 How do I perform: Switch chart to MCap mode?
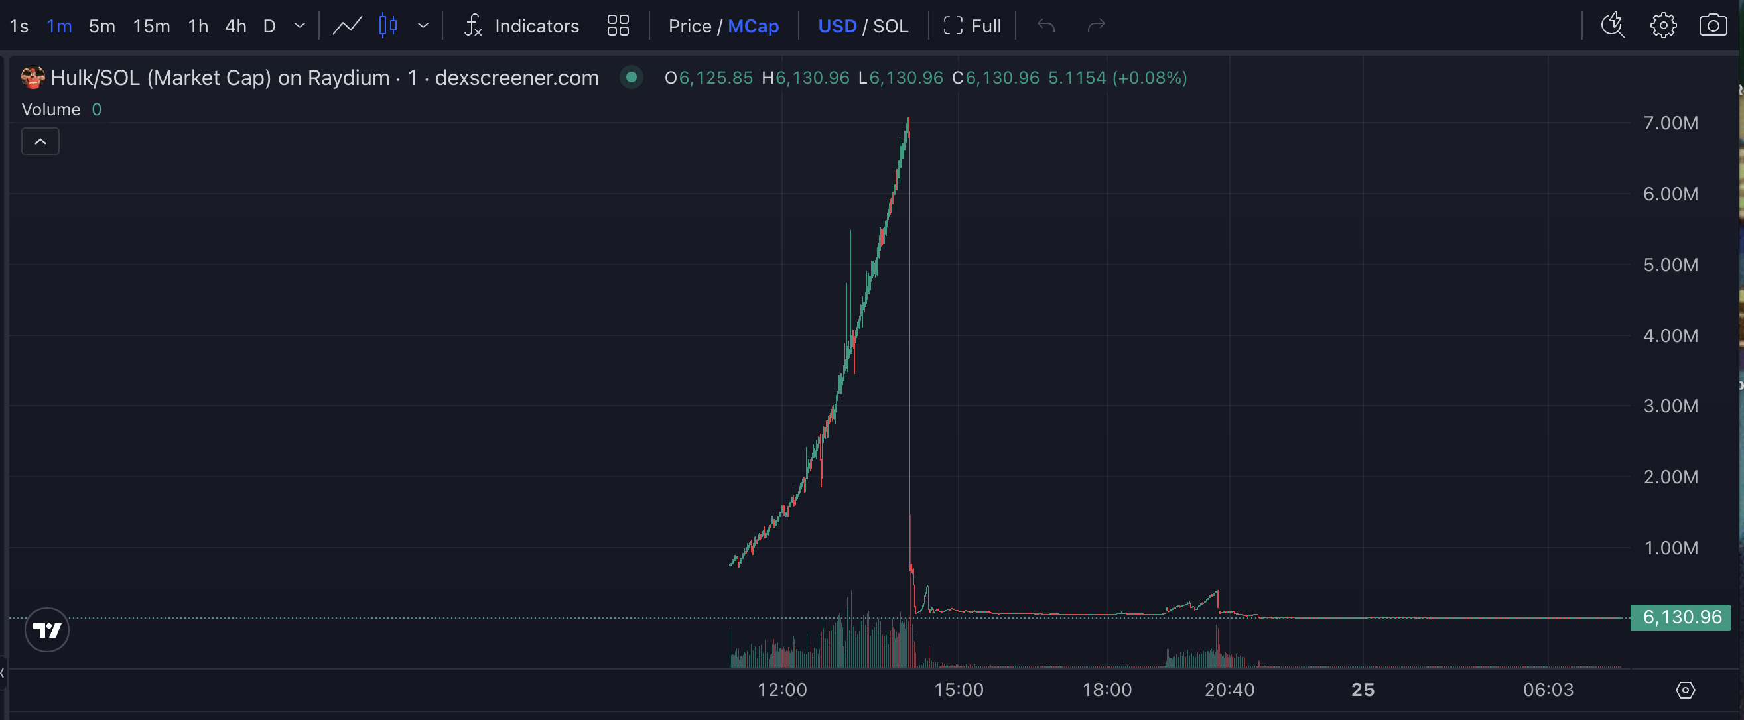[x=753, y=26]
